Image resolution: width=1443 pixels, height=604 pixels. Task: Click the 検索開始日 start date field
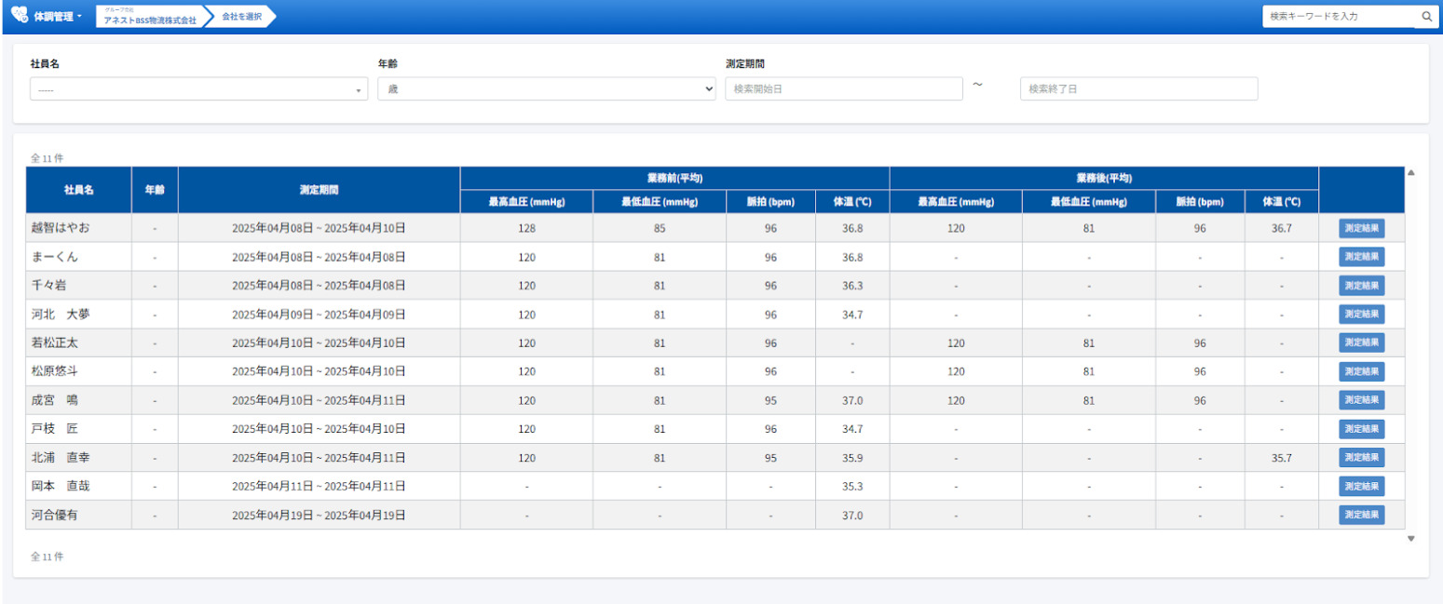pyautogui.click(x=843, y=89)
